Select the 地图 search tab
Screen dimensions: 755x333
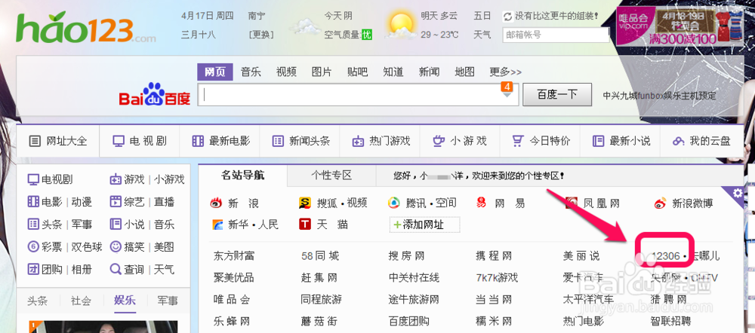point(464,72)
